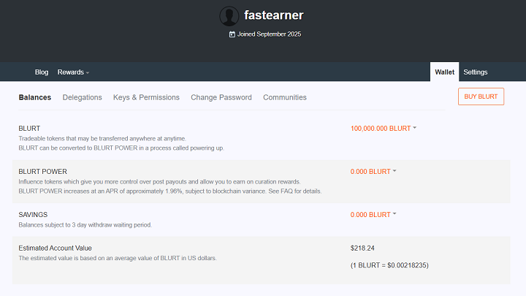The image size is (526, 296).
Task: Click the calendar icon beside join date
Action: pyautogui.click(x=232, y=34)
